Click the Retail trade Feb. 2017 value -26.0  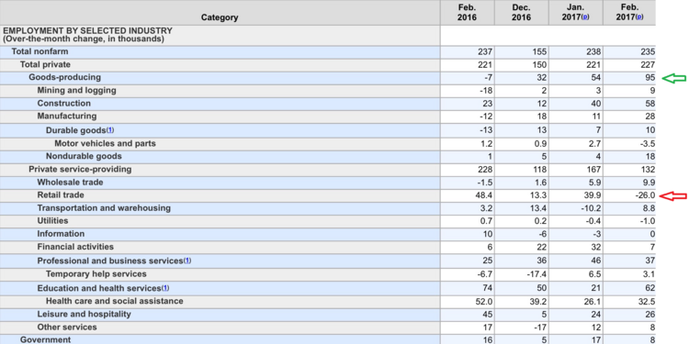click(645, 195)
